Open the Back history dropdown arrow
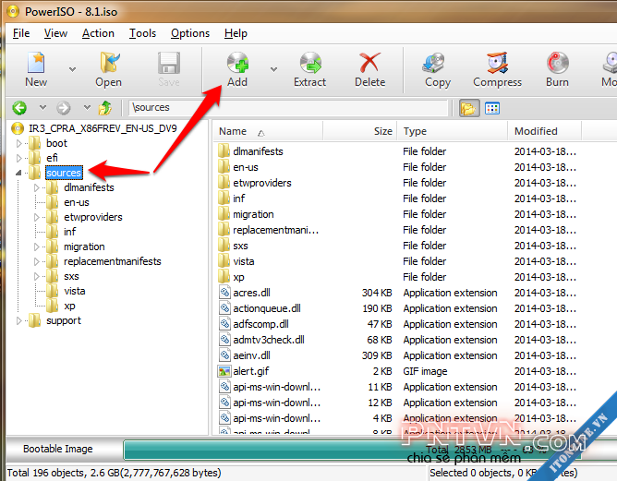 click(x=42, y=107)
